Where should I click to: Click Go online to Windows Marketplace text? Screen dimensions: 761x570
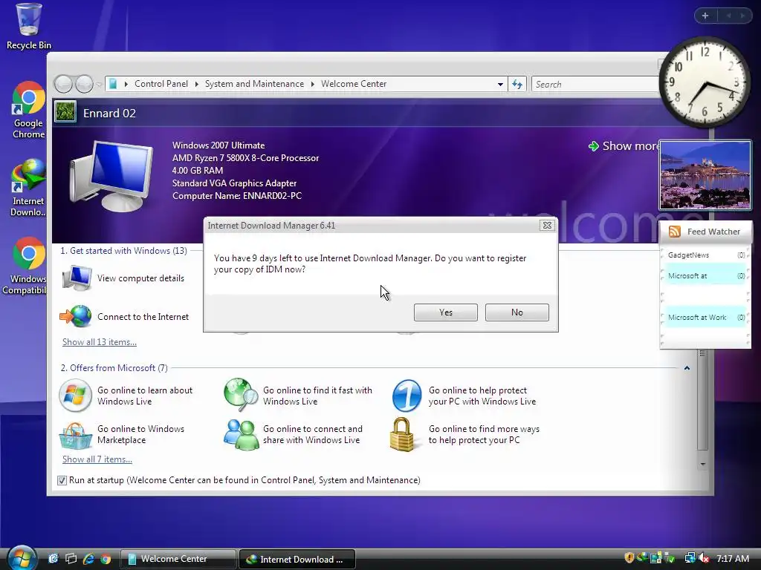point(140,434)
